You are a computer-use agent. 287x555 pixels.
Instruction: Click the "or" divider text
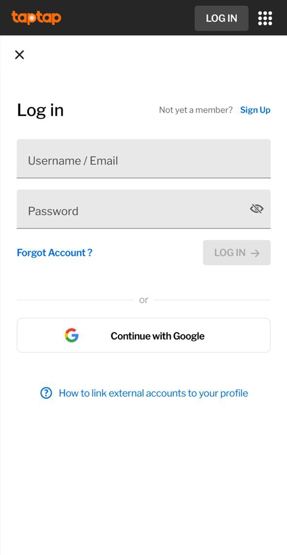point(144,300)
